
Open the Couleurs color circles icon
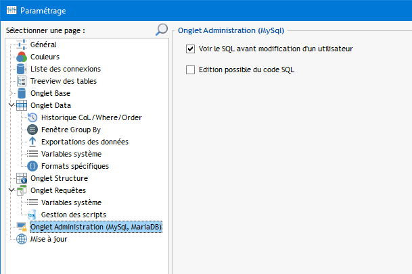click(x=22, y=57)
